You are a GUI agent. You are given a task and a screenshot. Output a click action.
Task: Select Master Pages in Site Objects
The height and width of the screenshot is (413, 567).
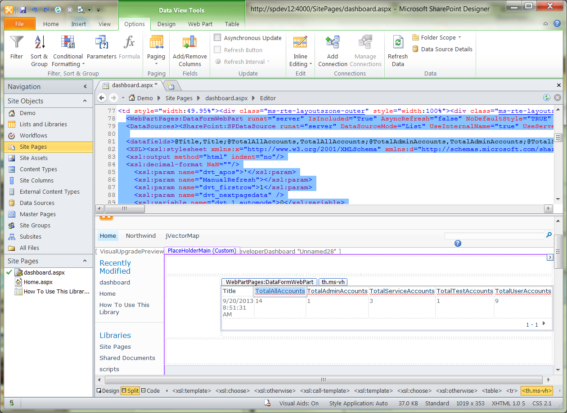pos(38,214)
